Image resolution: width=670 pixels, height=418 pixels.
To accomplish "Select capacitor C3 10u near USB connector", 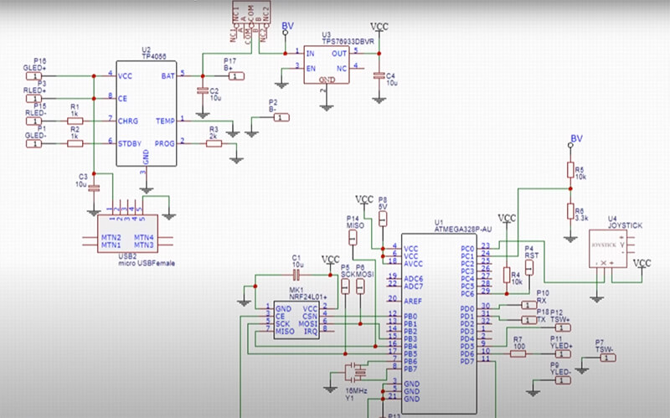I will (x=94, y=188).
